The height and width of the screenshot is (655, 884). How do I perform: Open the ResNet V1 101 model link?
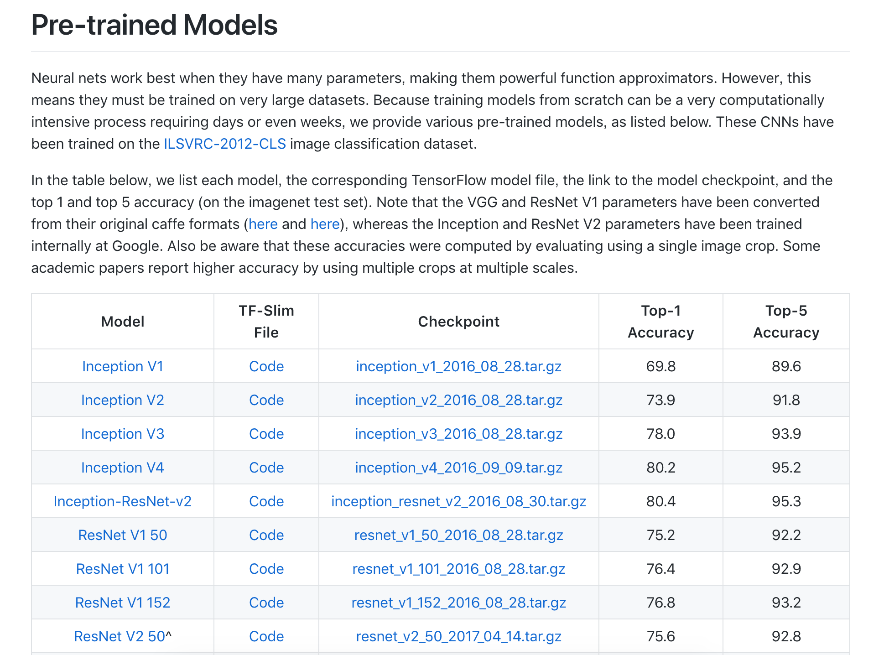click(122, 569)
